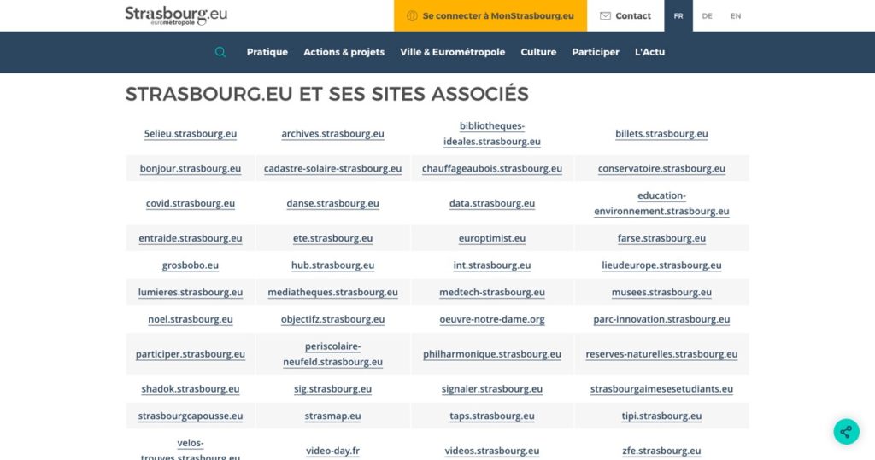Image resolution: width=875 pixels, height=460 pixels.
Task: Open the musees.strasbourg.eu link
Action: tap(661, 293)
